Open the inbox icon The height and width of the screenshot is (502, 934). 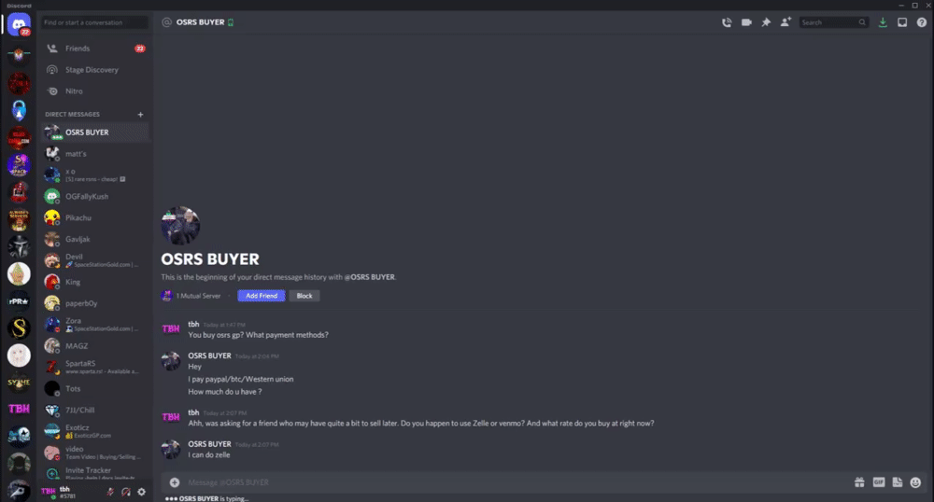pyautogui.click(x=902, y=22)
